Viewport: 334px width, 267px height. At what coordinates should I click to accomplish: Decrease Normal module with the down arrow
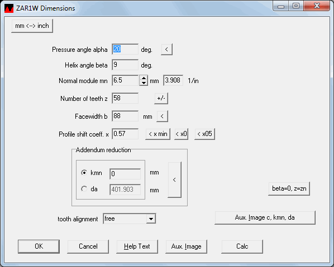144,83
